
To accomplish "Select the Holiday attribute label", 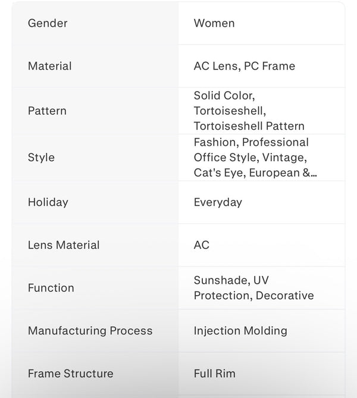I will [x=48, y=202].
